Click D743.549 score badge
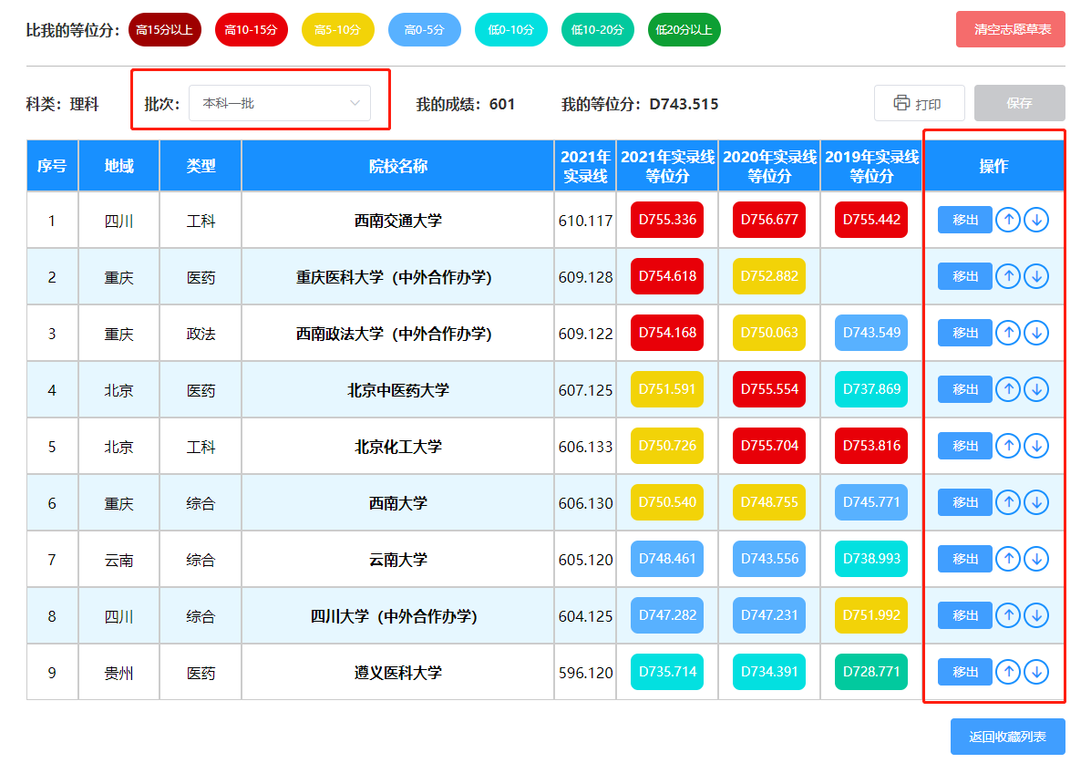 pyautogui.click(x=871, y=332)
